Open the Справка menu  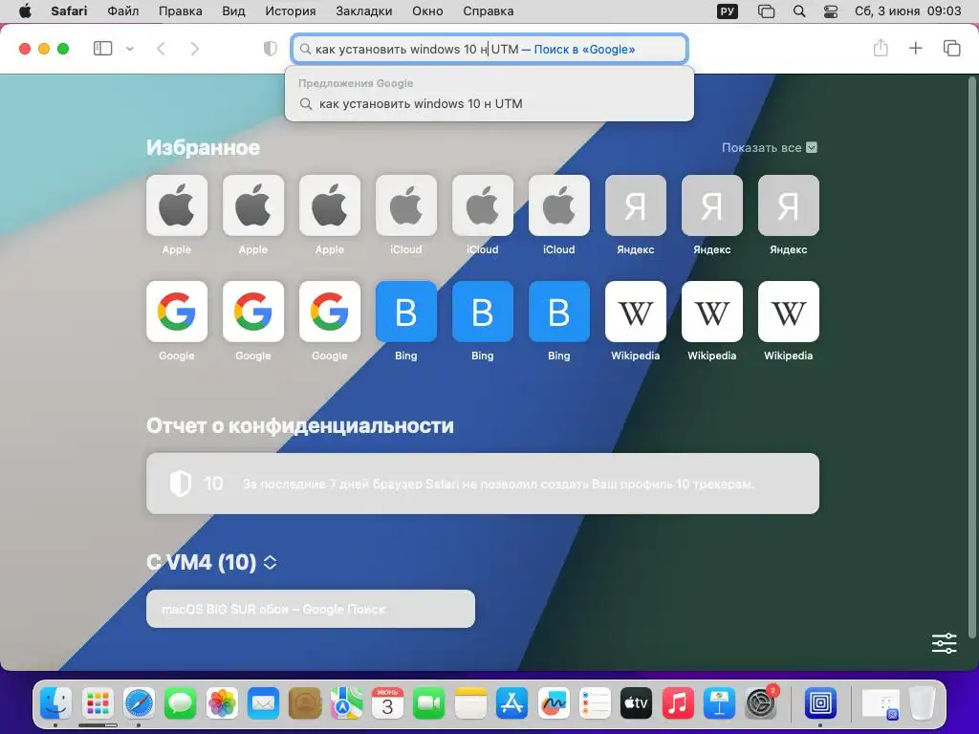click(x=489, y=11)
